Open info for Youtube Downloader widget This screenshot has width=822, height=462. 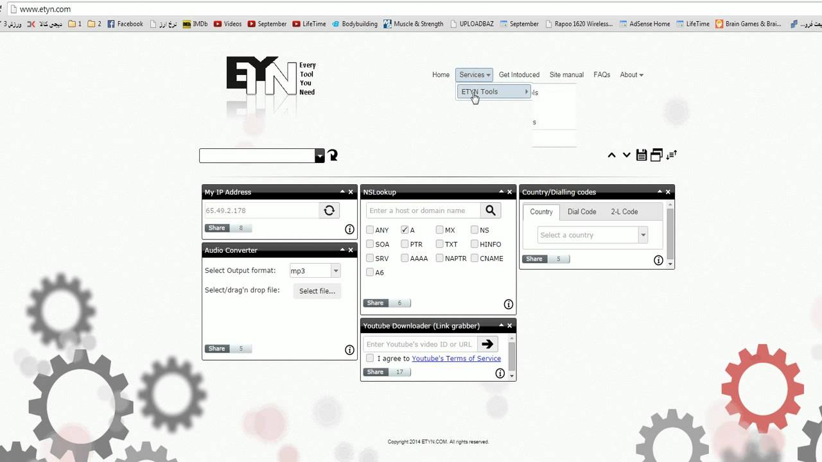(x=500, y=373)
